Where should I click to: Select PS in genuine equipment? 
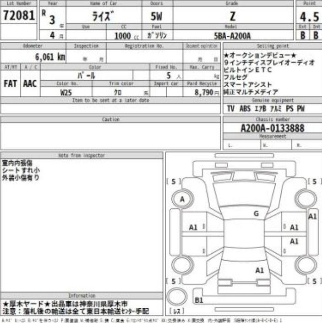click(x=289, y=109)
